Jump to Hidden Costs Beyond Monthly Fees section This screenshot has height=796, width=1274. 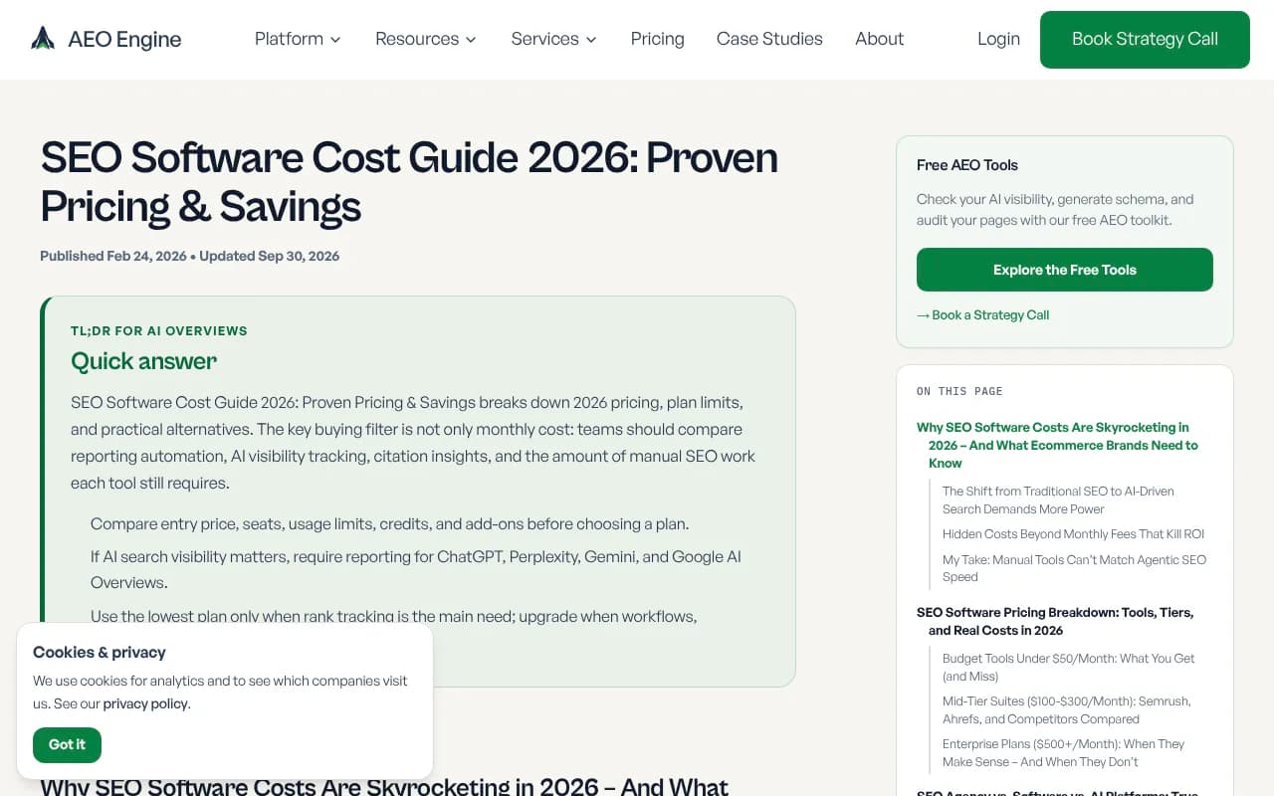pyautogui.click(x=1073, y=533)
